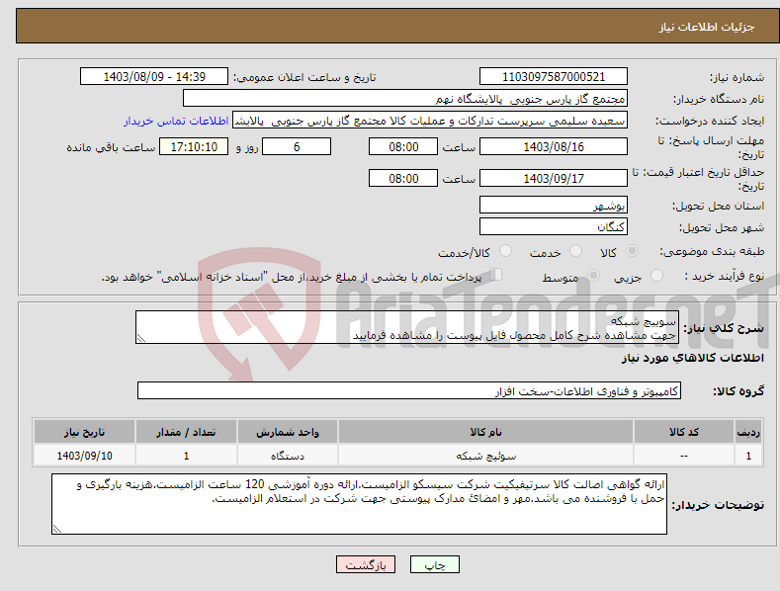The width and height of the screenshot is (780, 591).
Task: Click the price validity hour 08:00 field
Action: tap(403, 178)
